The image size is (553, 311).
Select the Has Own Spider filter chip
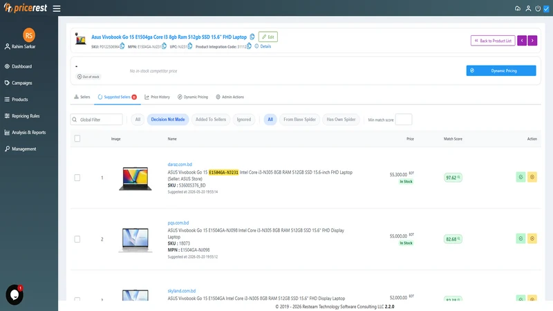pos(341,120)
